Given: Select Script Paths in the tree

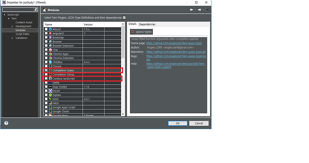Looking at the screenshot, I should [x=22, y=34].
